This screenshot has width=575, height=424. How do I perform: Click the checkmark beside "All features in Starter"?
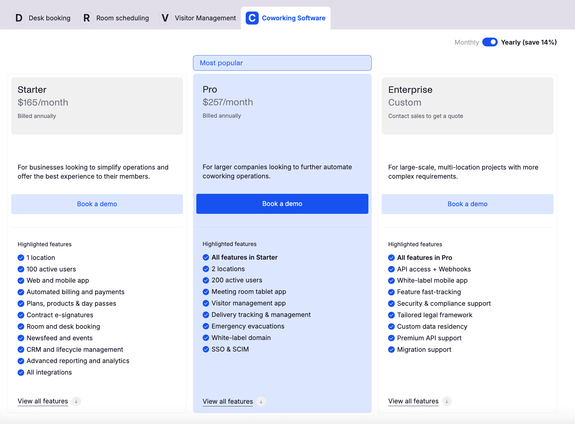[205, 257]
